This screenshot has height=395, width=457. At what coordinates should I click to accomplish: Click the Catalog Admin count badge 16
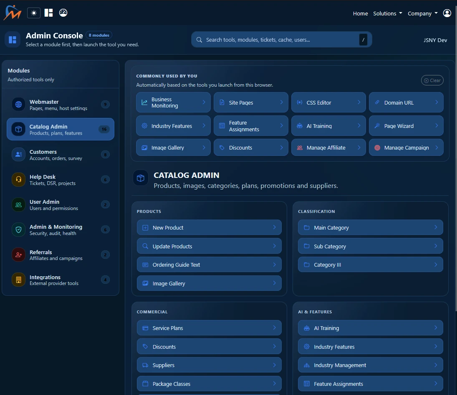coord(104,129)
